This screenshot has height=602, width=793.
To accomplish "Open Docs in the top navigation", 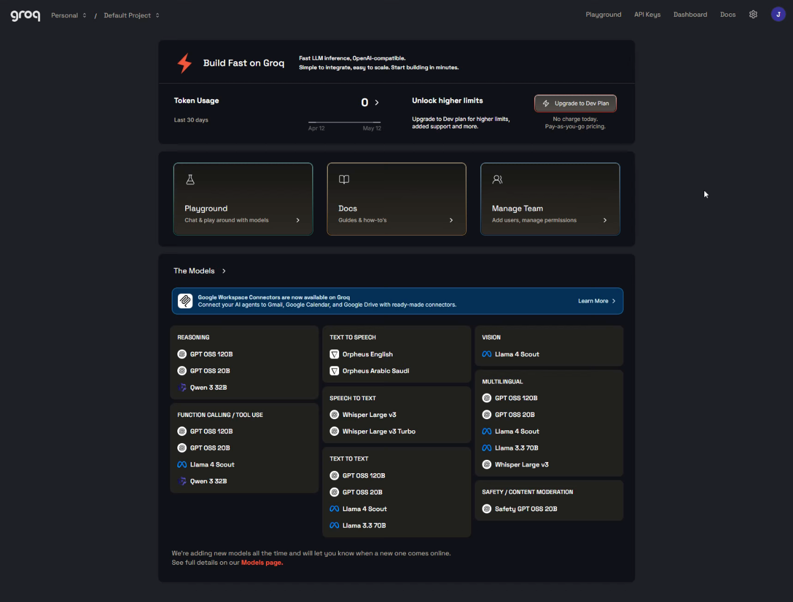I will pos(728,14).
